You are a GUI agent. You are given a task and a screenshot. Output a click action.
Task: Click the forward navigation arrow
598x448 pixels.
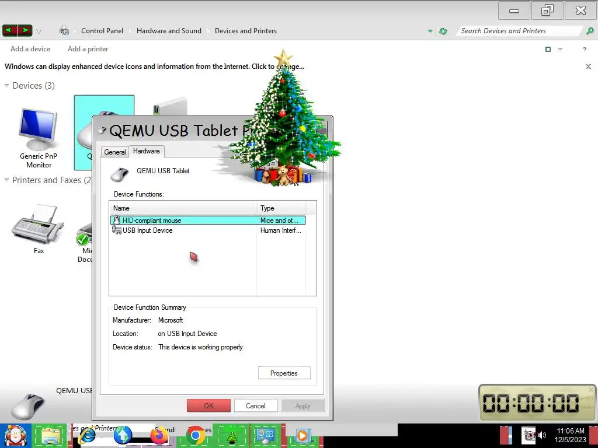tap(25, 30)
